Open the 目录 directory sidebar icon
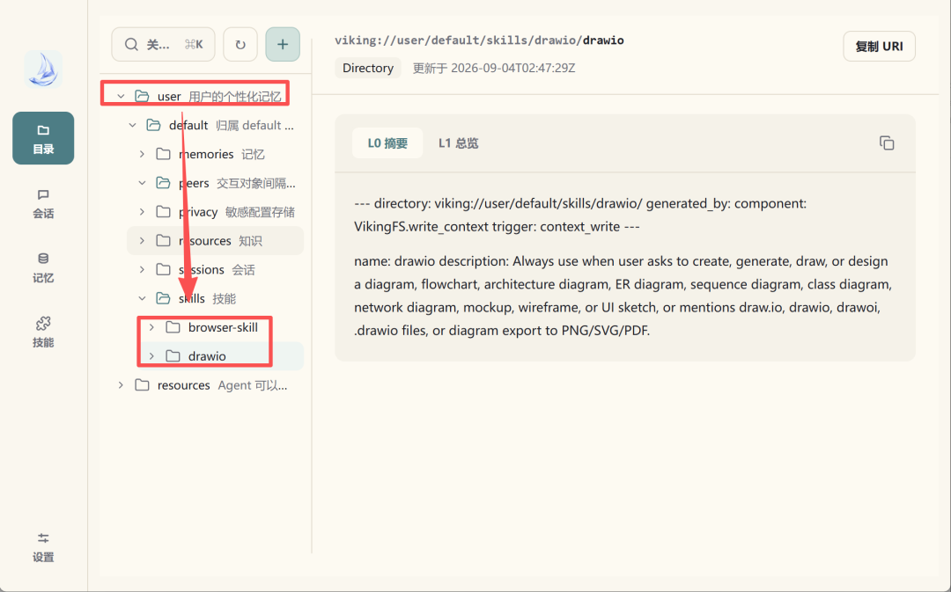This screenshot has height=592, width=951. (43, 138)
